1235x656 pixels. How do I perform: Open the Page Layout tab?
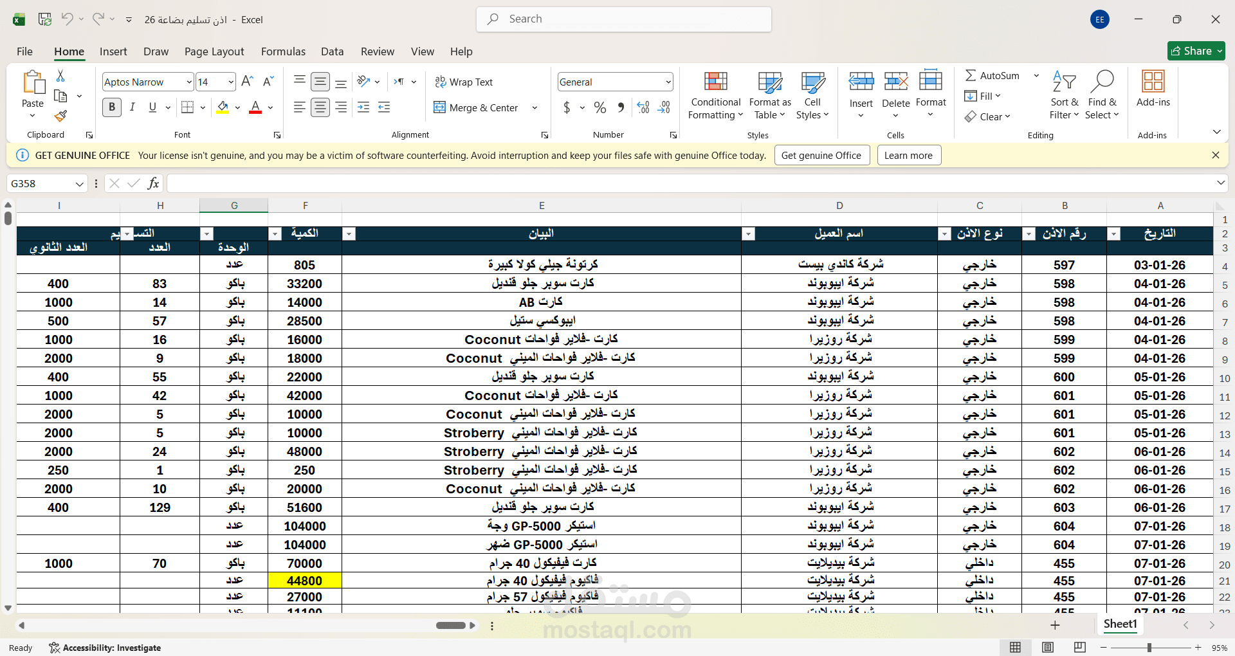[x=214, y=51]
